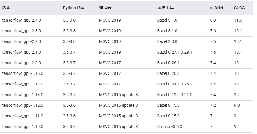The image size is (257, 134).
Task: Click Bazel 3.1.0 in the 2.4.0 row
Action: coord(167,20)
